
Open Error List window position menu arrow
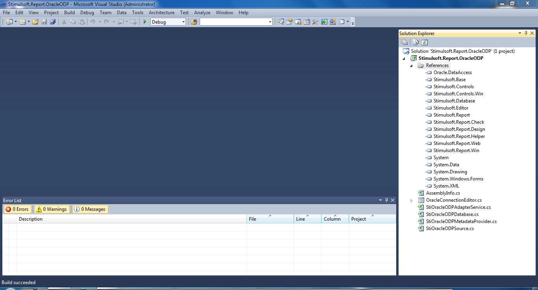pos(380,200)
